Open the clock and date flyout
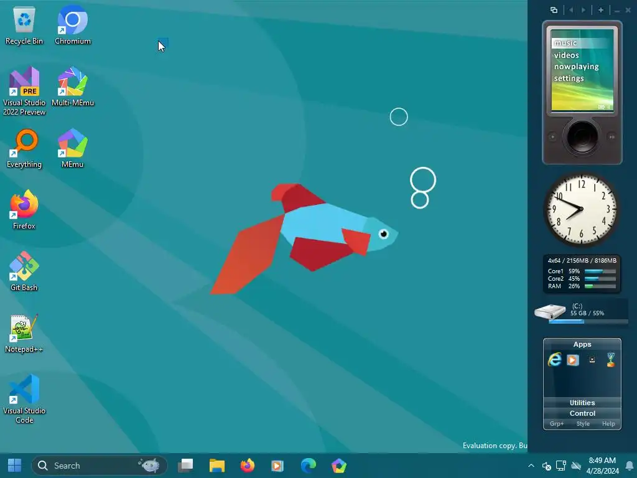The width and height of the screenshot is (637, 478). 602,466
